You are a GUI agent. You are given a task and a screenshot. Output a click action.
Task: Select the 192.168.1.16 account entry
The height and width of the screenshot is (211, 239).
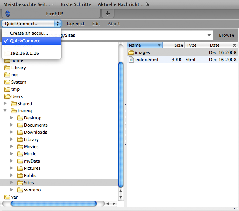[32, 53]
